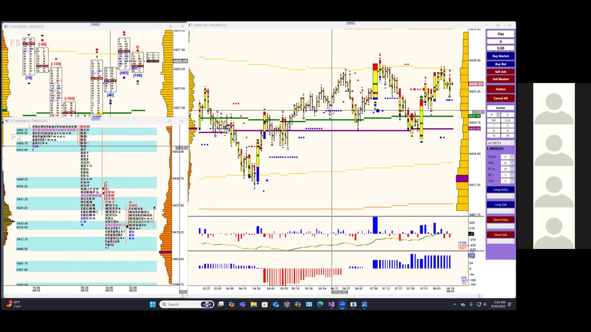The width and height of the screenshot is (591, 332).
Task: Launch Copilot from the taskbar
Action: [x=231, y=304]
